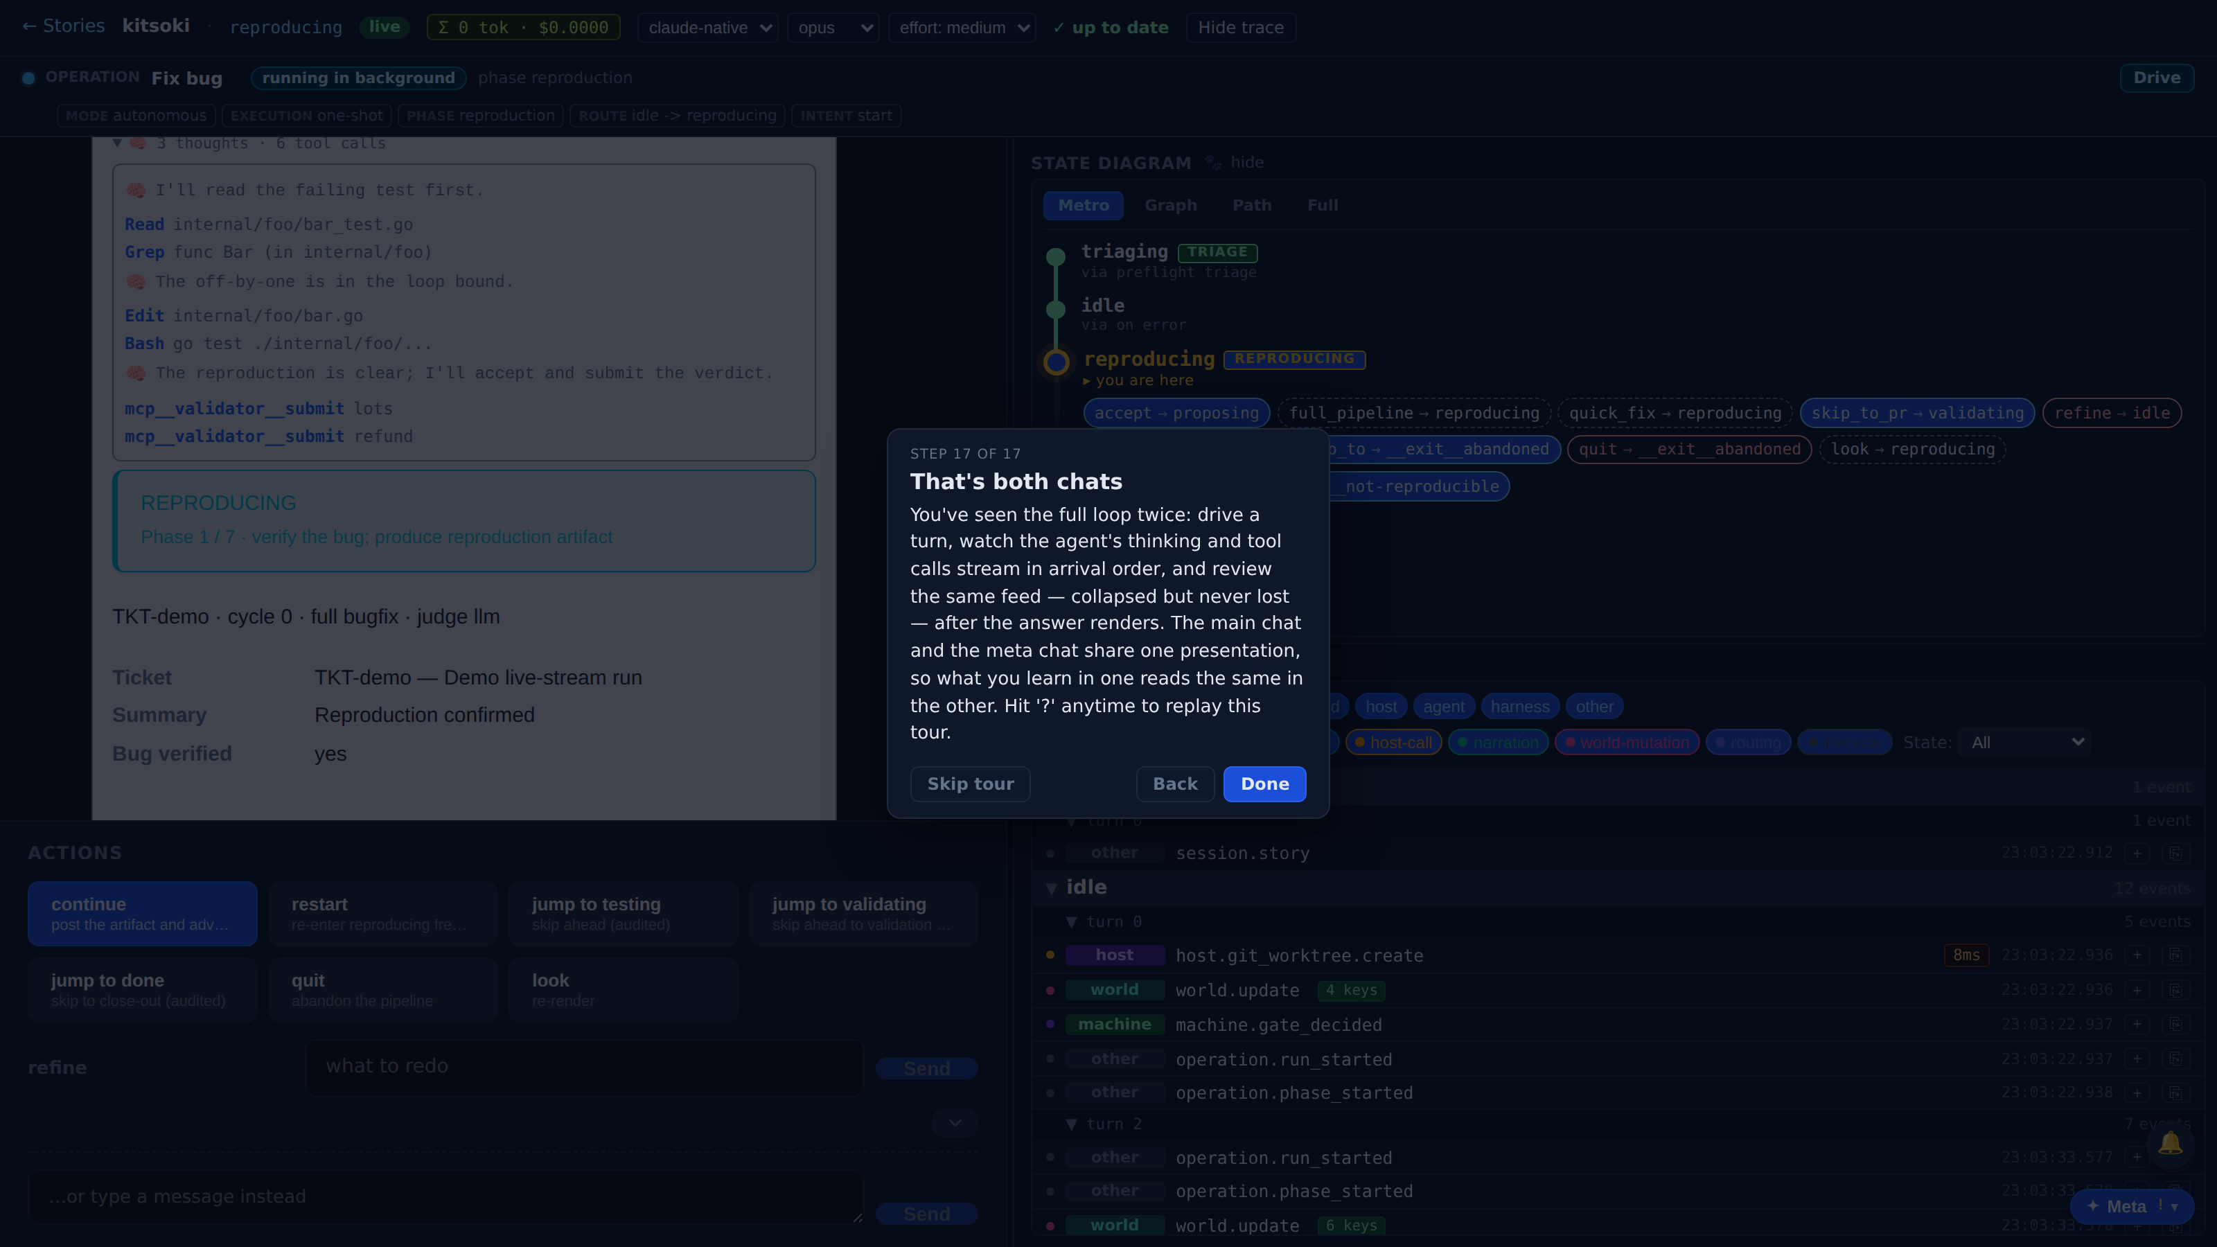Click the Drive button
The width and height of the screenshot is (2217, 1247).
click(x=2156, y=78)
